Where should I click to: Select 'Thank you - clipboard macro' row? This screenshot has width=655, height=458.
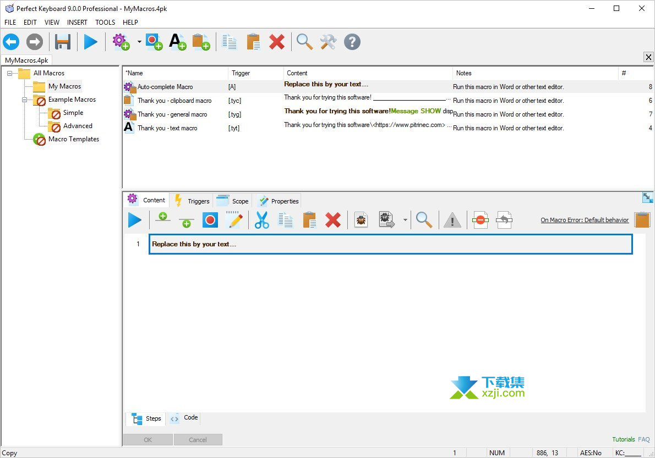(x=388, y=101)
